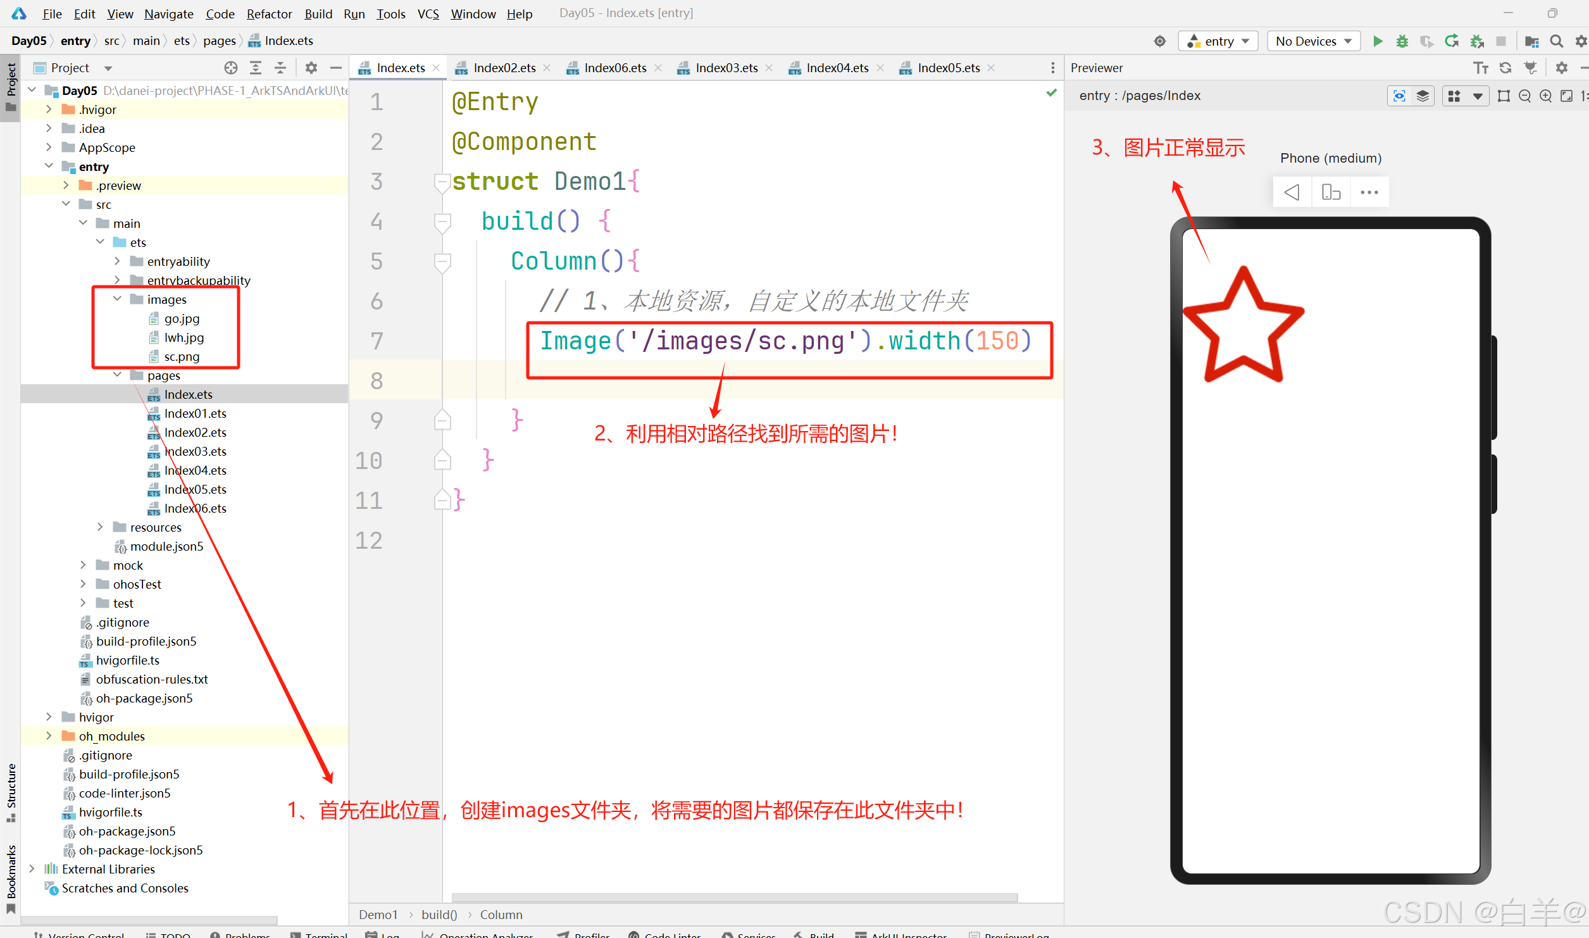1589x938 pixels.
Task: Collapse the images folder
Action: [117, 299]
